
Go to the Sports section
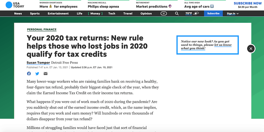pyautogui.click(x=35, y=13)
